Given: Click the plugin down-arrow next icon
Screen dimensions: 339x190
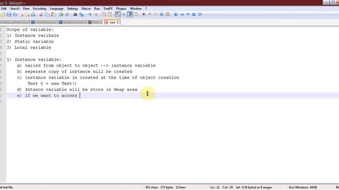Looking at the screenshot, I should pyautogui.click(x=188, y=14).
